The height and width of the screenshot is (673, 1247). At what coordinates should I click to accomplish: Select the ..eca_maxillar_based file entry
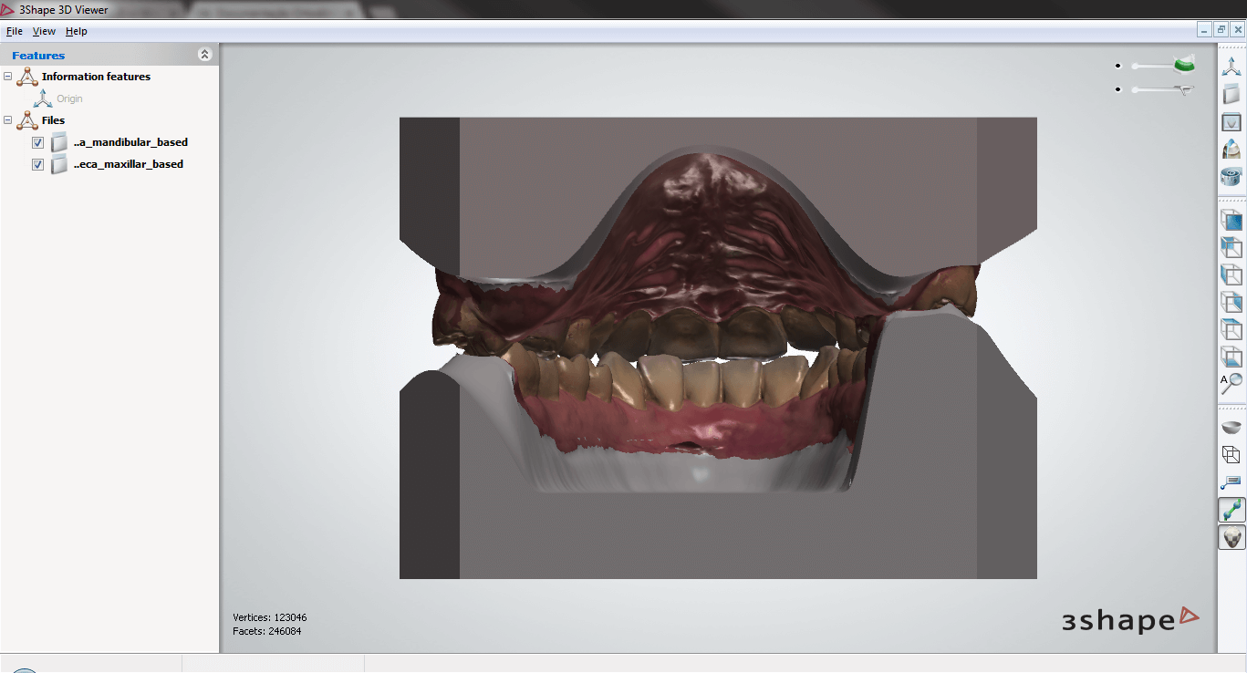click(128, 164)
